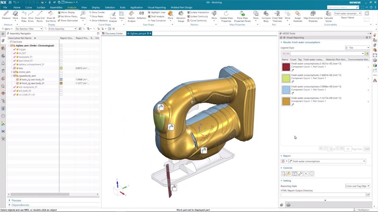Open the File menu

(x=5, y=8)
